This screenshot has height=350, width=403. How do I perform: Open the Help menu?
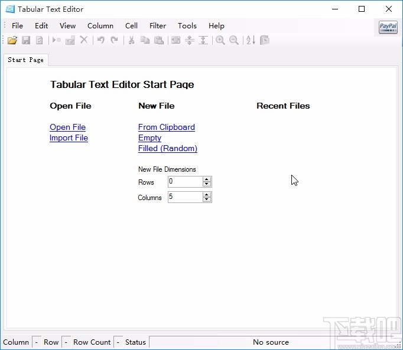216,26
